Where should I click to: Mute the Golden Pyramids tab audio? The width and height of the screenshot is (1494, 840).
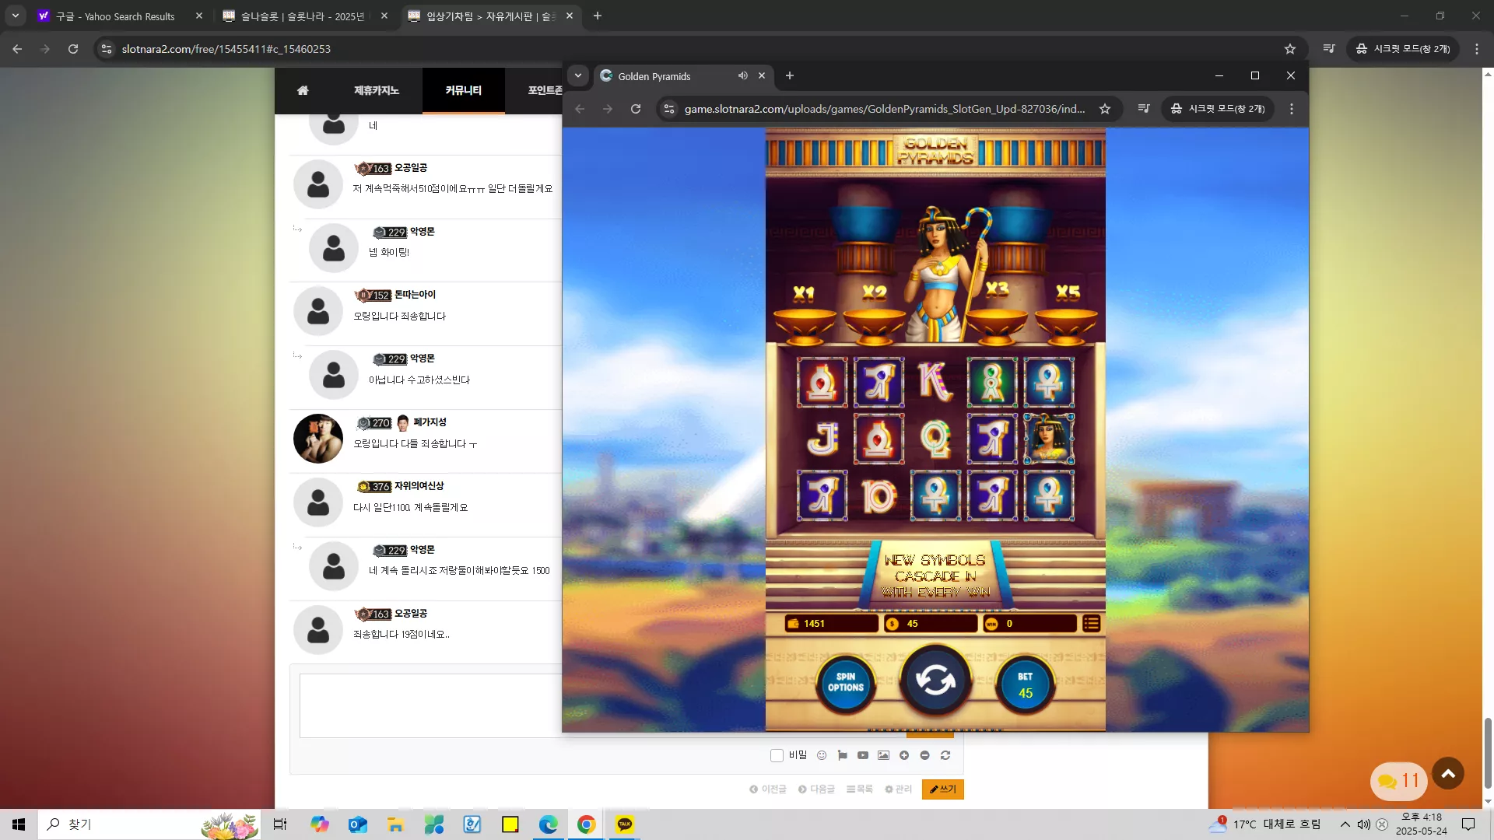point(743,75)
